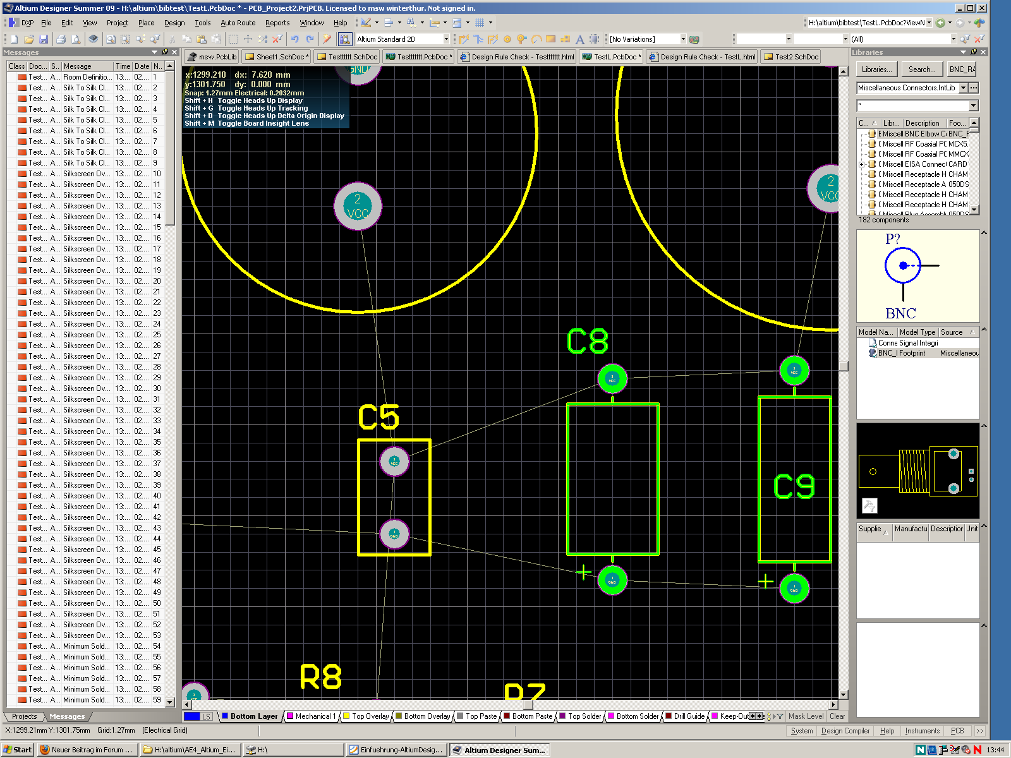The height and width of the screenshot is (758, 1011).
Task: Click the open-file folder icon in the toolbar
Action: [28, 39]
